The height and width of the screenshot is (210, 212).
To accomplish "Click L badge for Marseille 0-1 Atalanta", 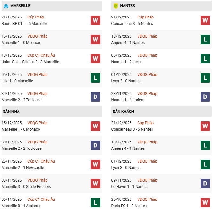I will click(x=95, y=203).
